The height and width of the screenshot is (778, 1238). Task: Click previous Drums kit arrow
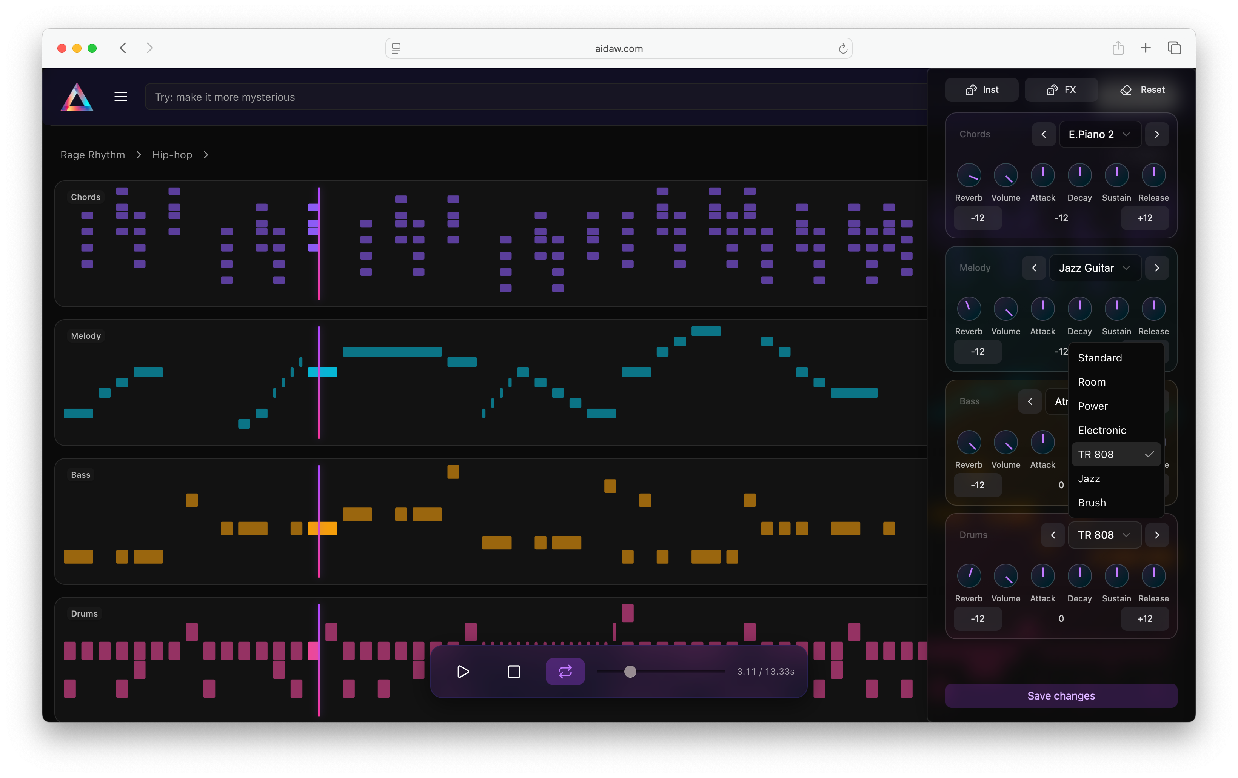pyautogui.click(x=1052, y=535)
